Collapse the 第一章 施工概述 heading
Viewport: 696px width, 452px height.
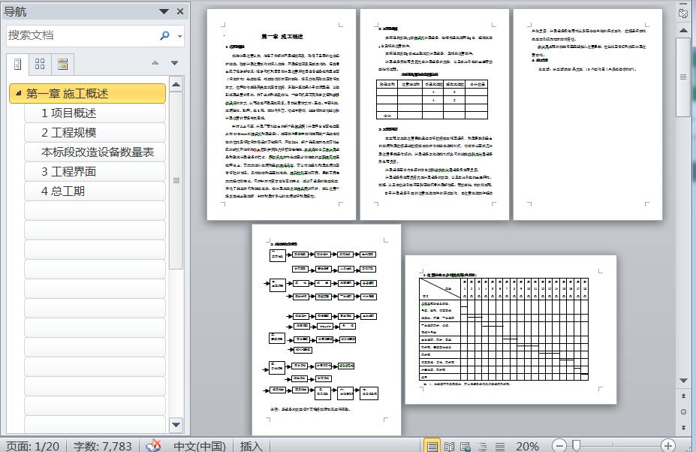[x=19, y=93]
